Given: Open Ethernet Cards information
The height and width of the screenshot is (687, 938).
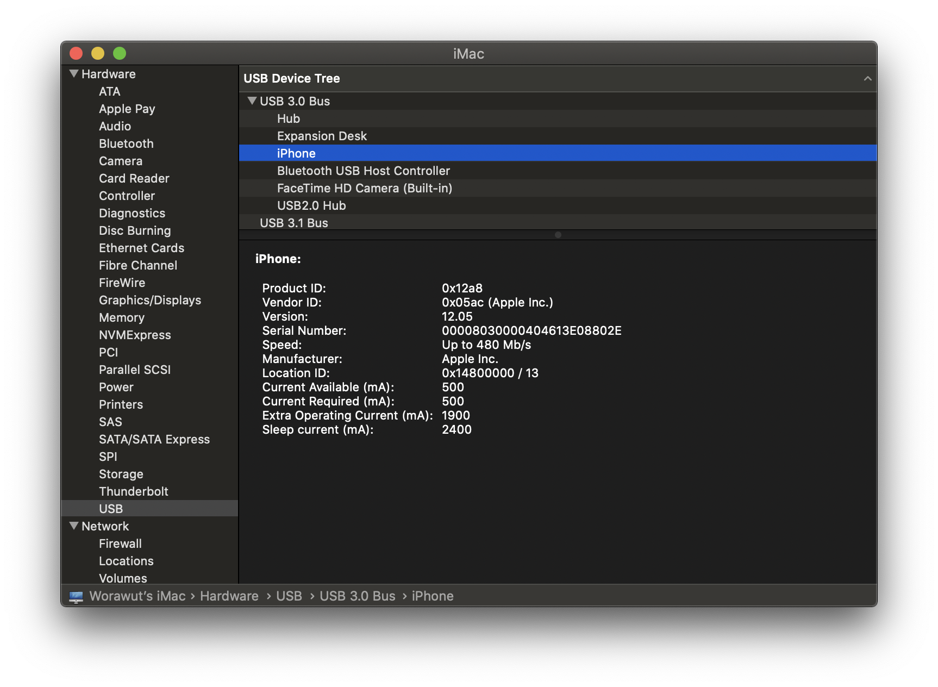Looking at the screenshot, I should pos(141,248).
